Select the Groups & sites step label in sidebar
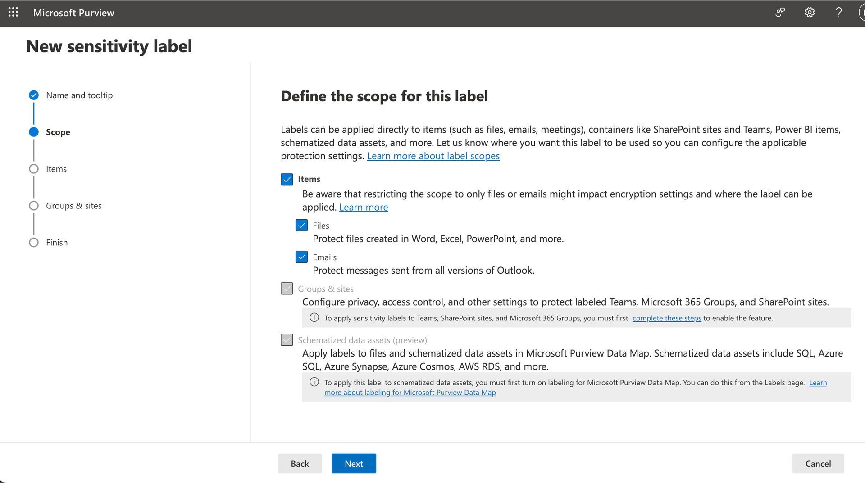865x483 pixels. pos(74,206)
